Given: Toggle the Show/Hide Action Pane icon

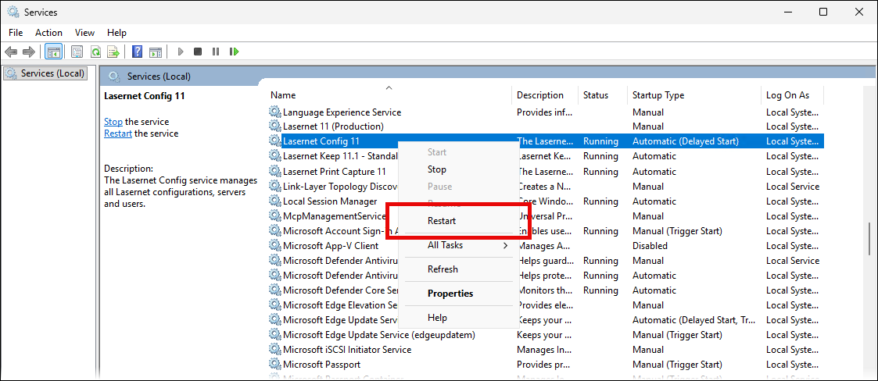Looking at the screenshot, I should pos(156,52).
